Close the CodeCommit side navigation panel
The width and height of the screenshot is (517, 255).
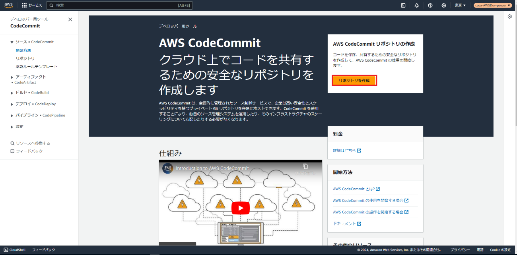(x=70, y=19)
